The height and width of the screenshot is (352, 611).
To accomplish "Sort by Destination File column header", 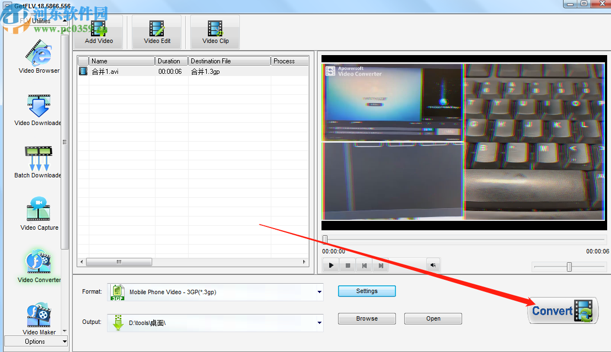I will pos(229,61).
